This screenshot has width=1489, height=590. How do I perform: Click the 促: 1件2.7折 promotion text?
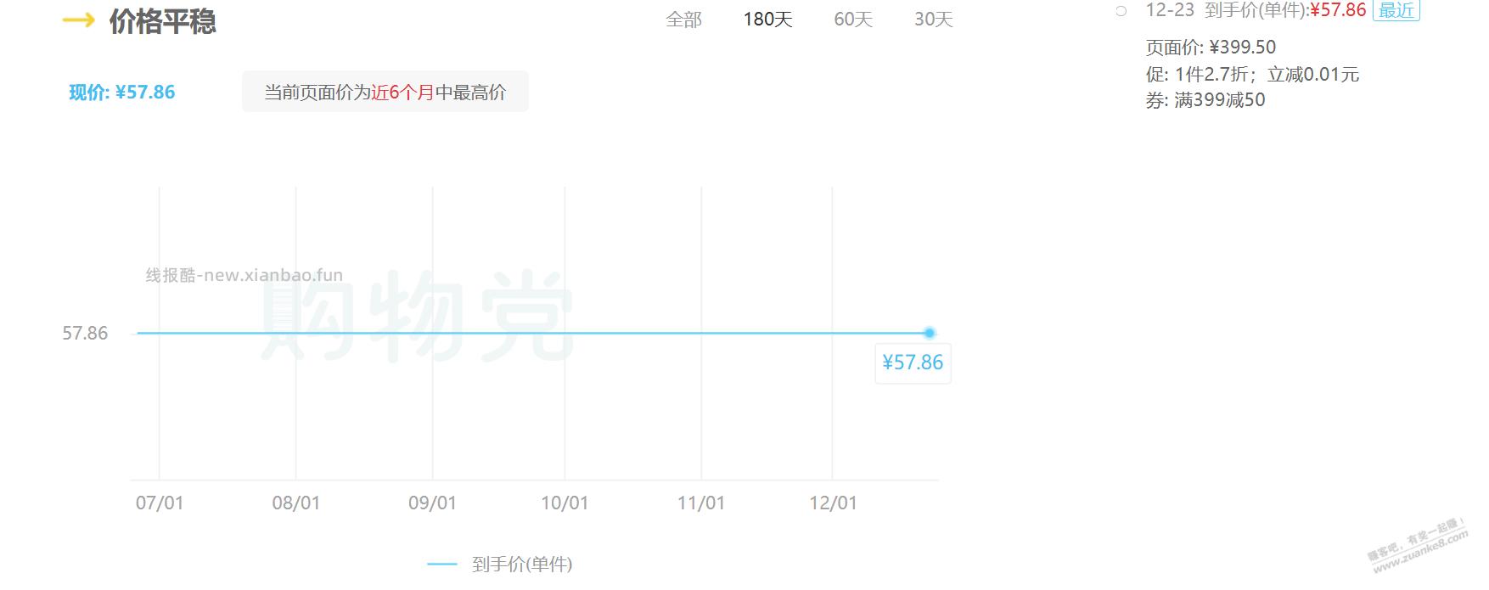pos(1252,75)
